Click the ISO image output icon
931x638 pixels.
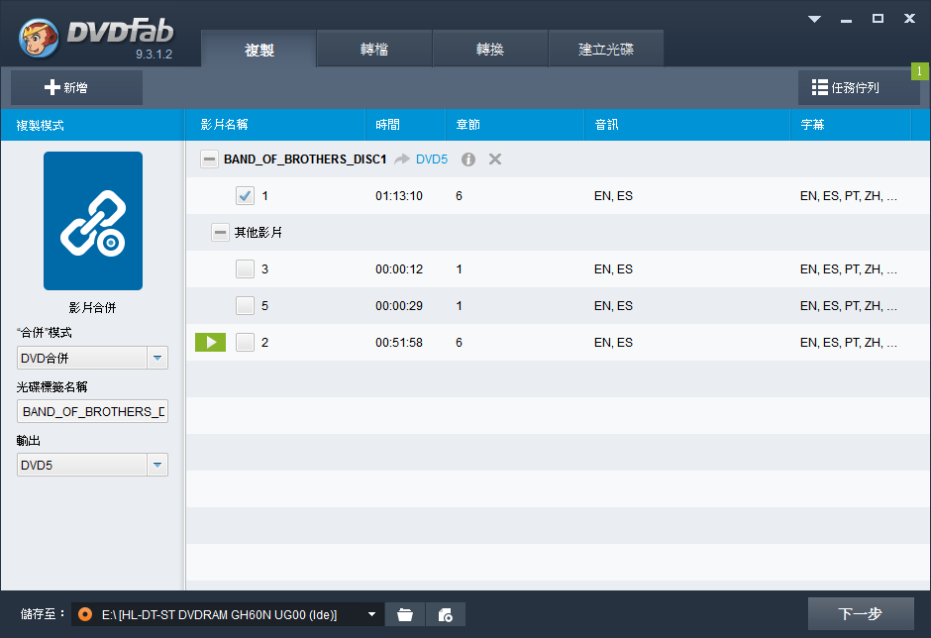tap(446, 615)
